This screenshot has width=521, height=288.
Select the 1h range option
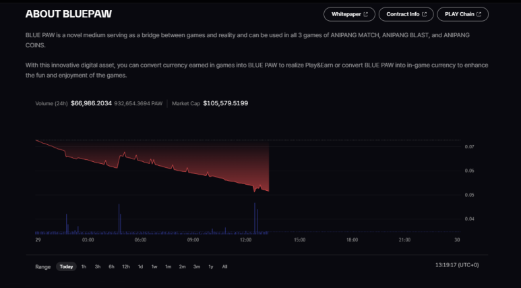(x=84, y=266)
